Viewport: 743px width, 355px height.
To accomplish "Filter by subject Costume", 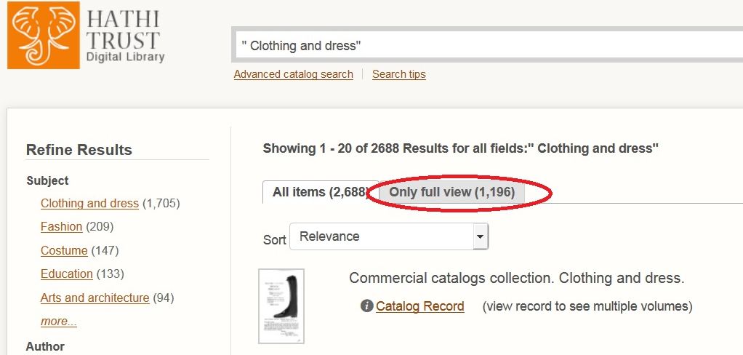I will [64, 250].
